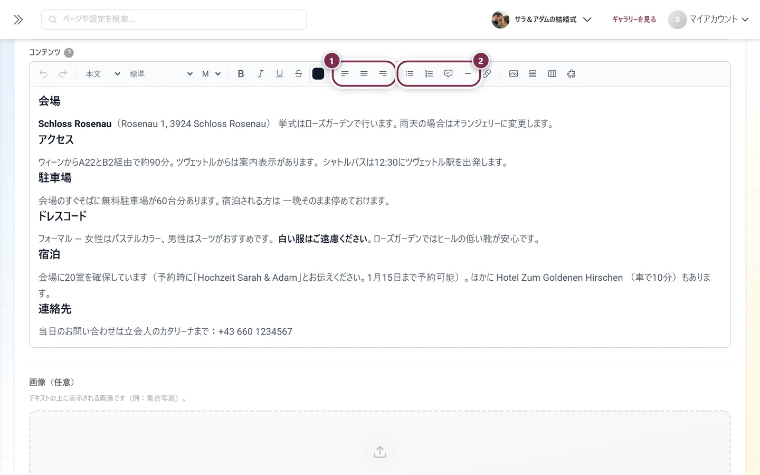Click the phone number +43 660 1234567
Viewport: 760px width, 475px height.
click(255, 332)
